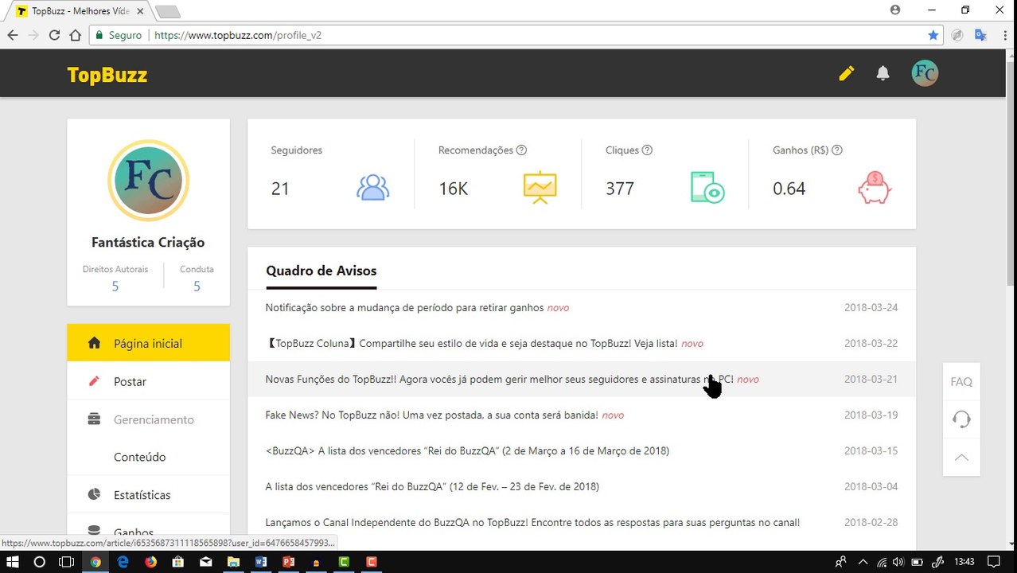Open the Canal Independente do BuzzQA notice
This screenshot has width=1017, height=573.
[532, 522]
